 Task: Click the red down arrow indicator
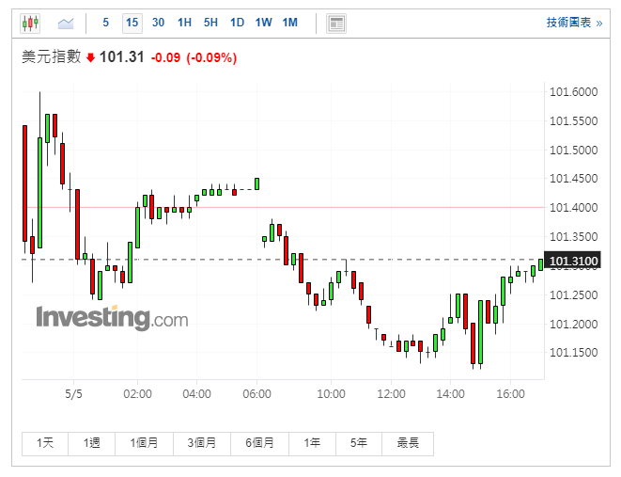coord(91,58)
